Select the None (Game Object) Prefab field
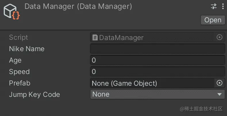Screen dimensions: 227x116 (x=152, y=83)
